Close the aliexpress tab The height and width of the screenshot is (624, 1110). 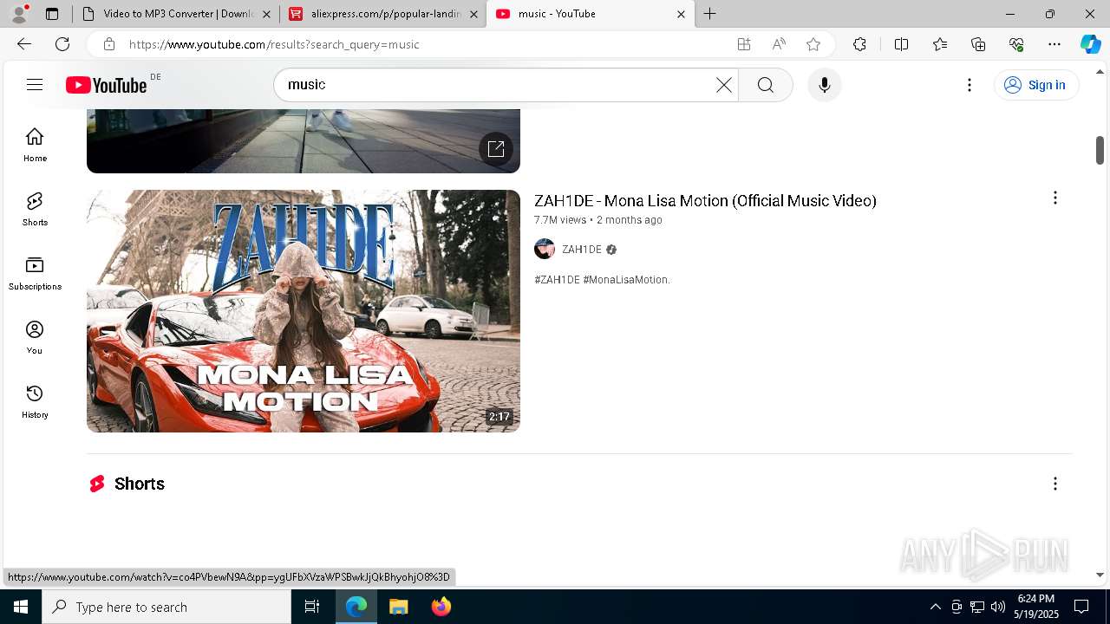pos(473,14)
